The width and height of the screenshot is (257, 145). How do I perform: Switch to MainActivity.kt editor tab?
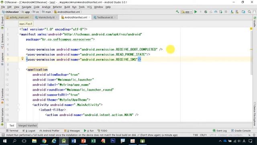pos(47,17)
